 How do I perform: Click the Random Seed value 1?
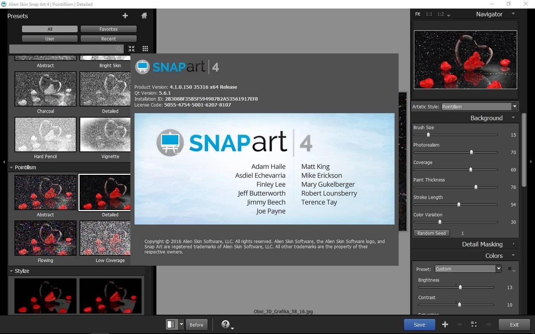[463, 233]
